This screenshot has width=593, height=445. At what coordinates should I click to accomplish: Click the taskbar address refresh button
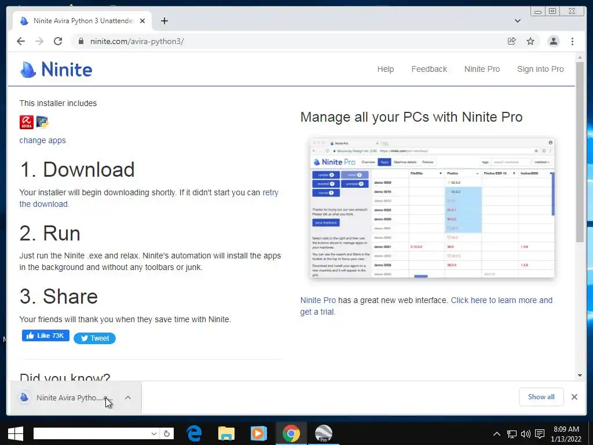coord(167,433)
